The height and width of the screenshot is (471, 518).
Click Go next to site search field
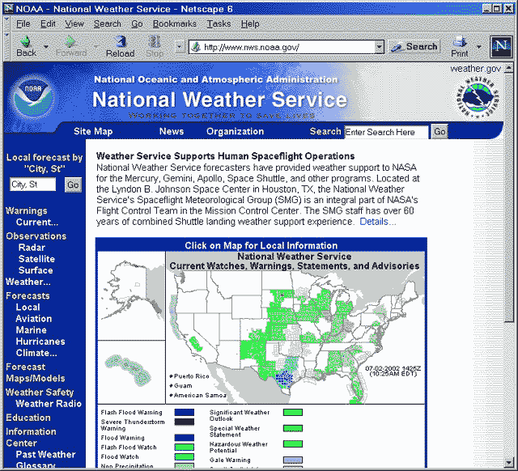[x=439, y=132]
